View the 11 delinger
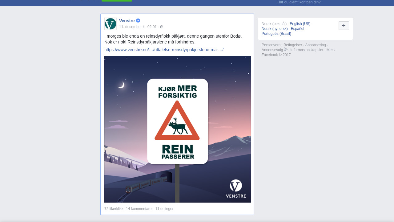This screenshot has width=394, height=222. [x=164, y=209]
